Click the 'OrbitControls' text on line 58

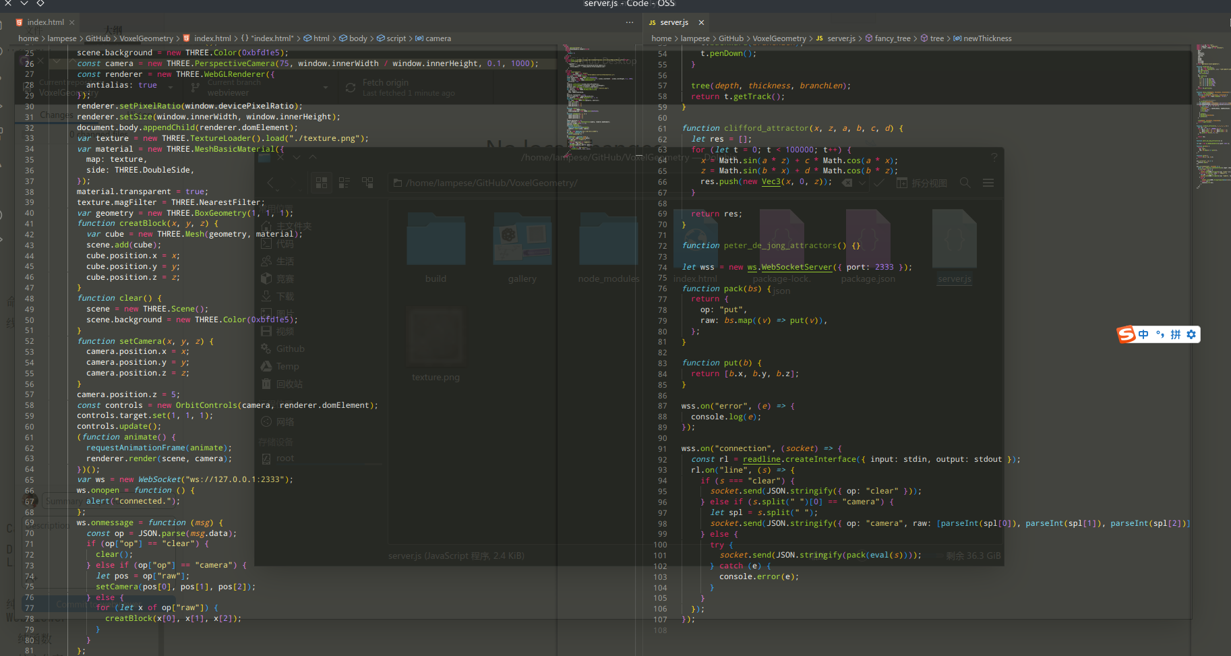pos(206,405)
